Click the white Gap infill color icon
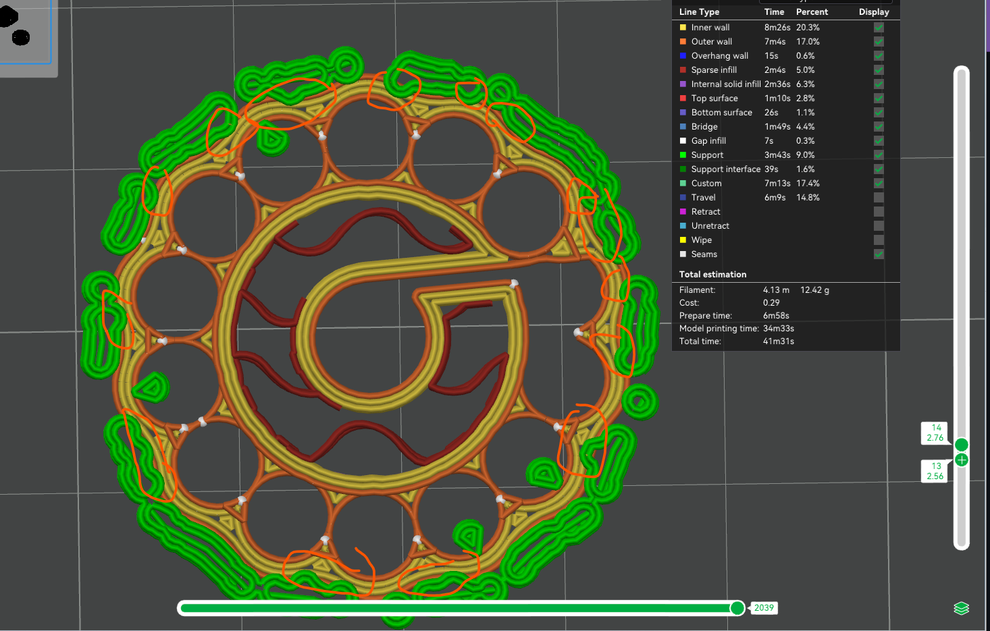 [683, 140]
